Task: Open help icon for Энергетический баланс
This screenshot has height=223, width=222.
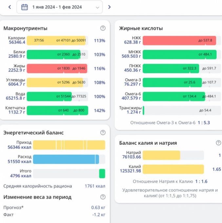Action: click(x=103, y=132)
